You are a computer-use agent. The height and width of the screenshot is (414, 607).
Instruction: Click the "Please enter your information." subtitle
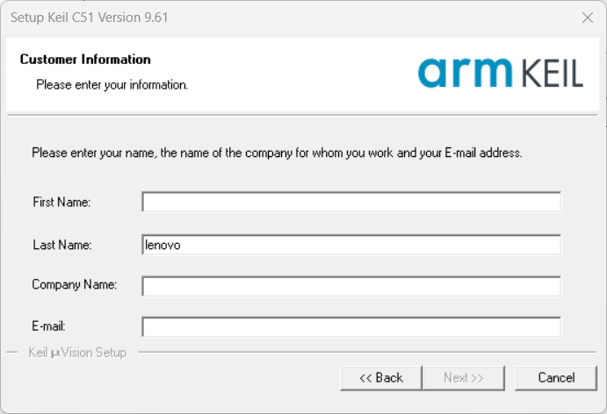click(112, 85)
